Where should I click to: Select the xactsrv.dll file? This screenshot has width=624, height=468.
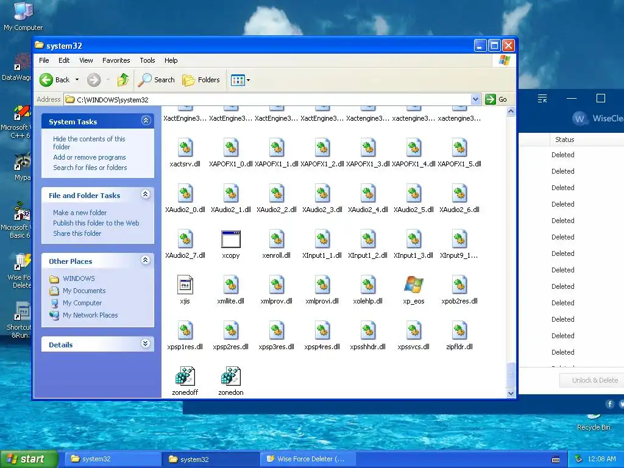pyautogui.click(x=185, y=147)
